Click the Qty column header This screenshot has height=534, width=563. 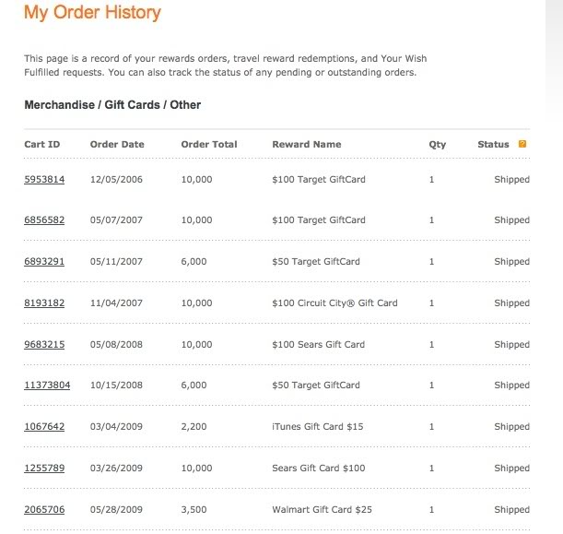pyautogui.click(x=437, y=145)
